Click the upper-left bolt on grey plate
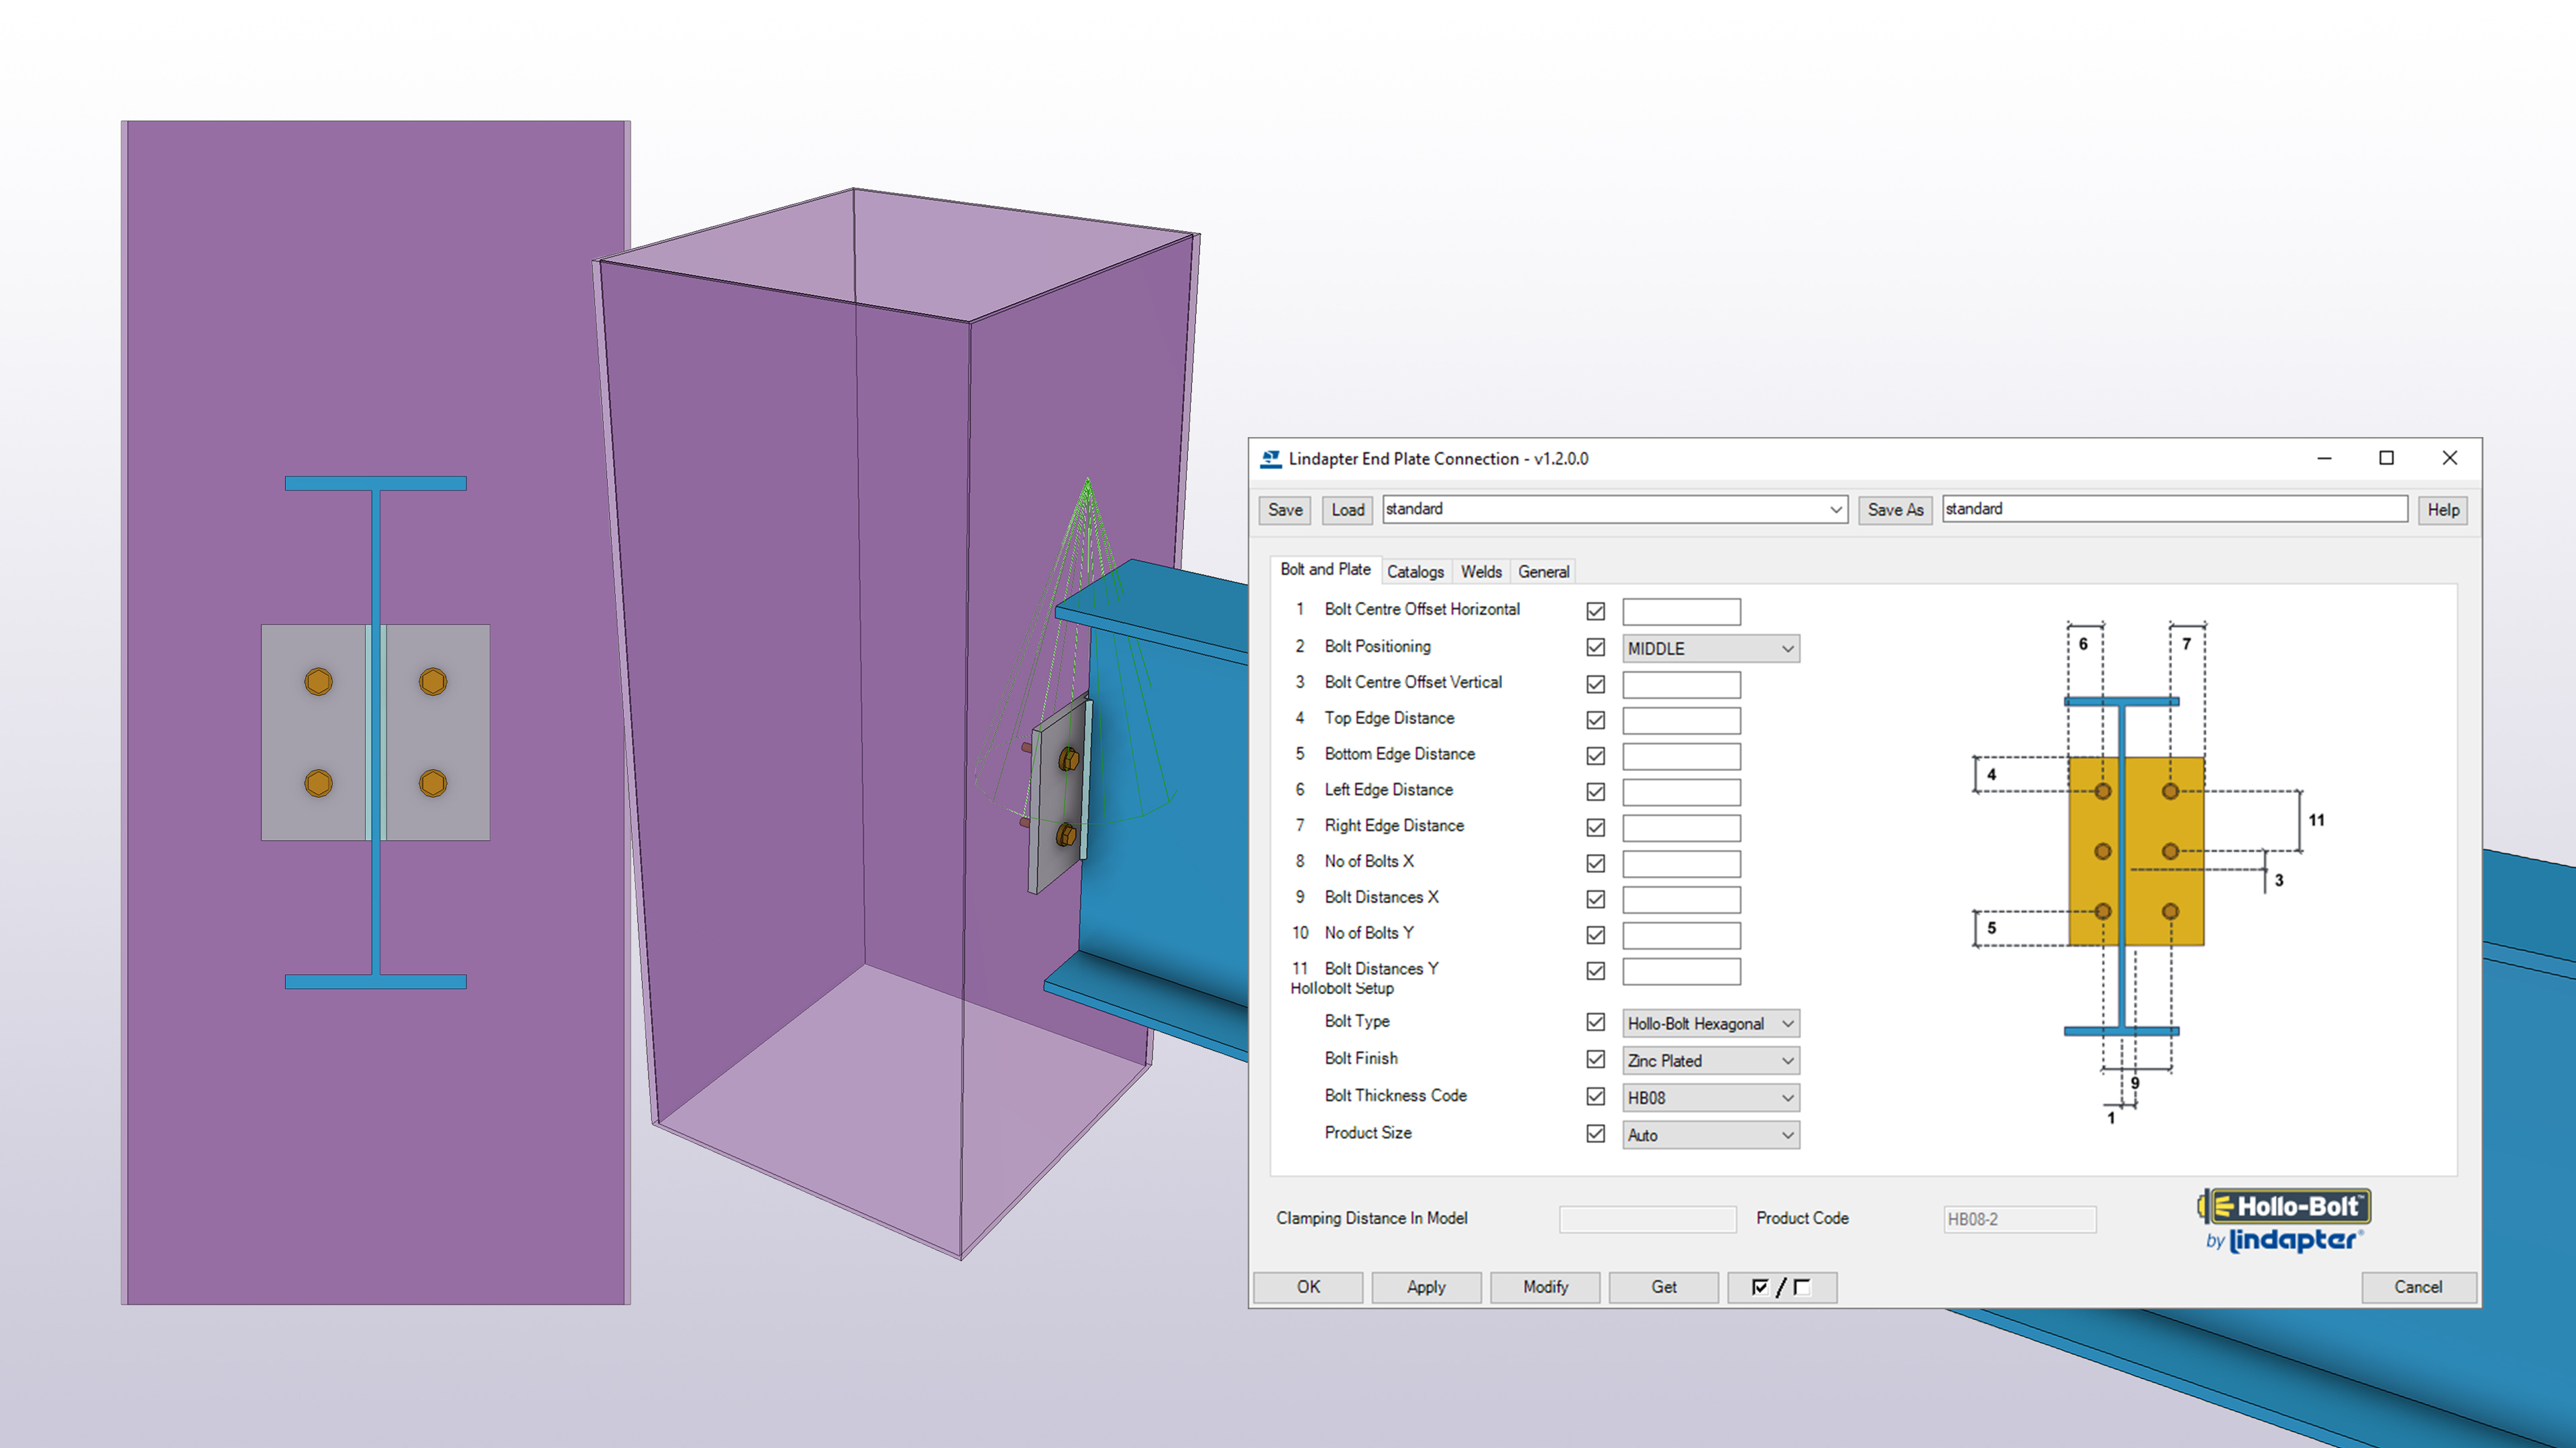The width and height of the screenshot is (2576, 1448). [318, 682]
